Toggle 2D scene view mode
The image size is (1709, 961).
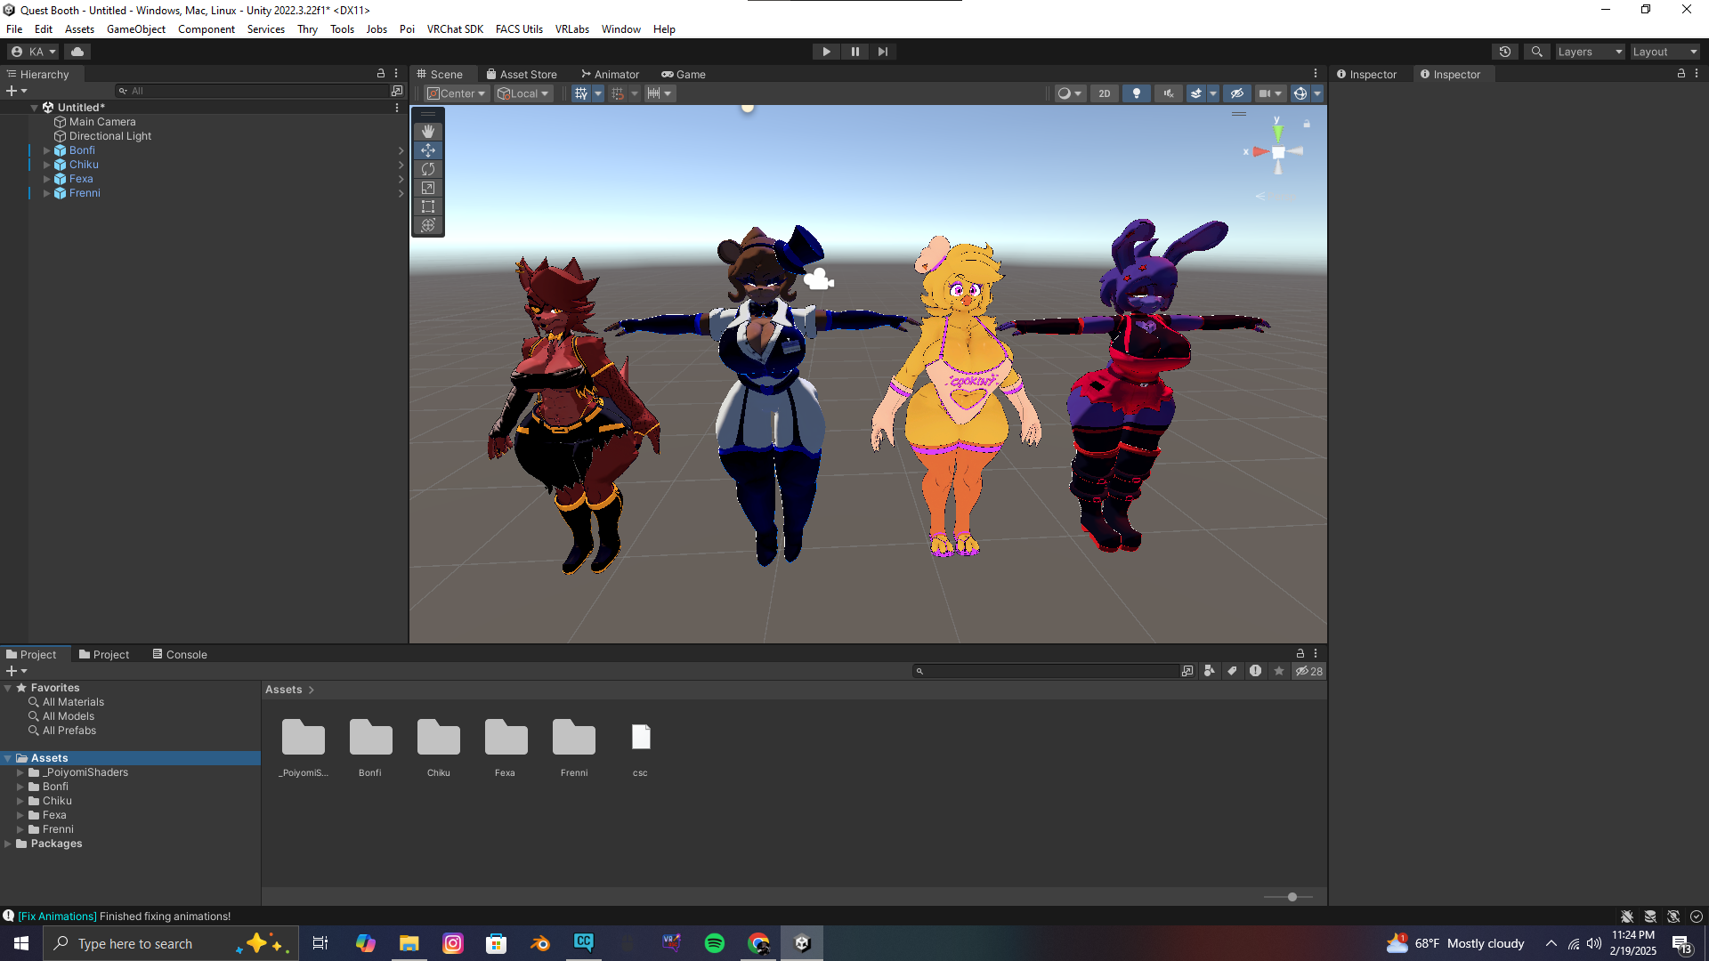(x=1105, y=93)
